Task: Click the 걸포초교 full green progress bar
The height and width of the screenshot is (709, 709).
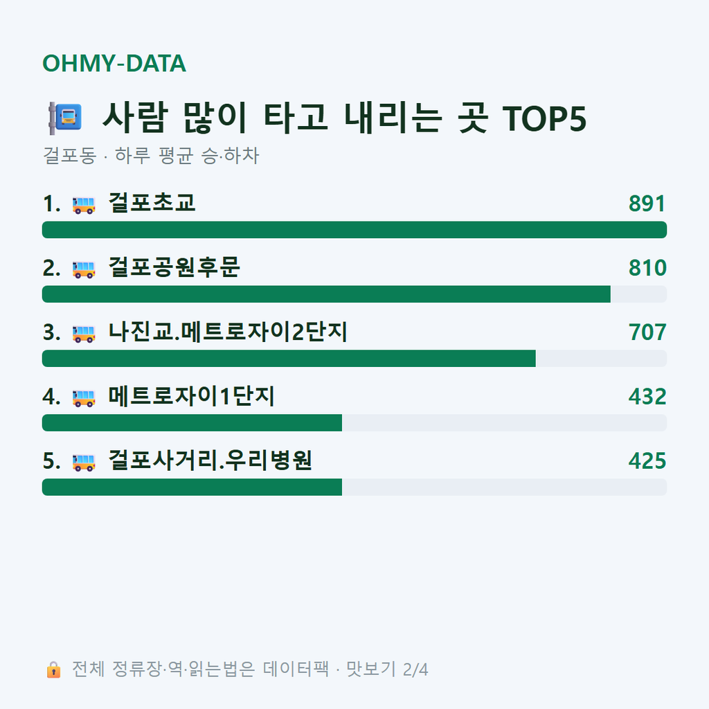Action: pyautogui.click(x=354, y=230)
